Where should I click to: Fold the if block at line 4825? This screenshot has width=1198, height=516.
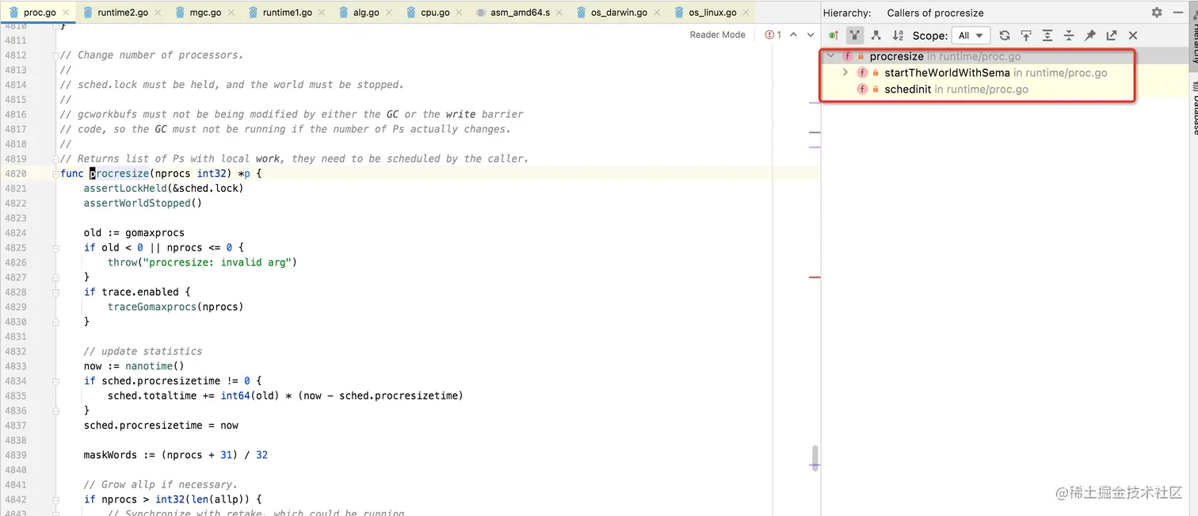[55, 247]
